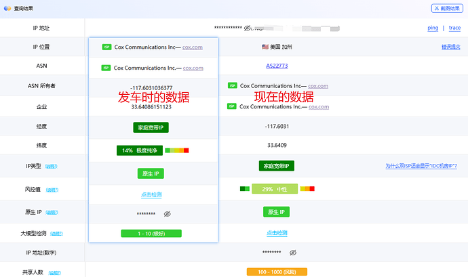
Task: Click the 风控值 row label
Action: (x=33, y=190)
